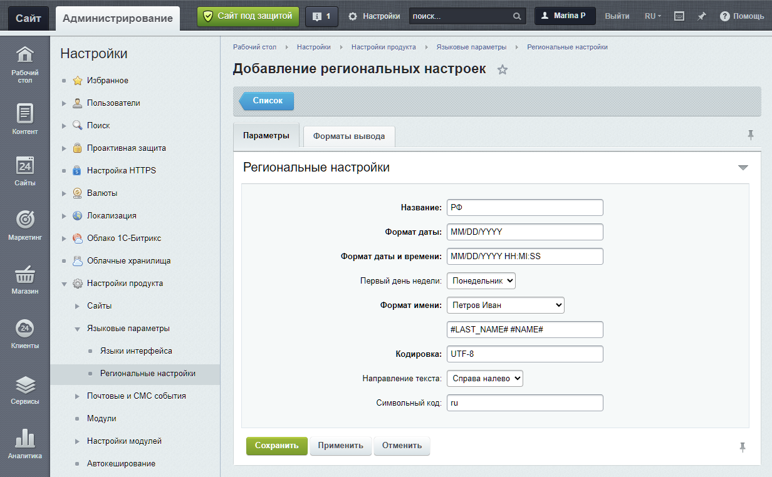Image resolution: width=772 pixels, height=477 pixels.
Task: Open the Направление текста dropdown
Action: (485, 379)
